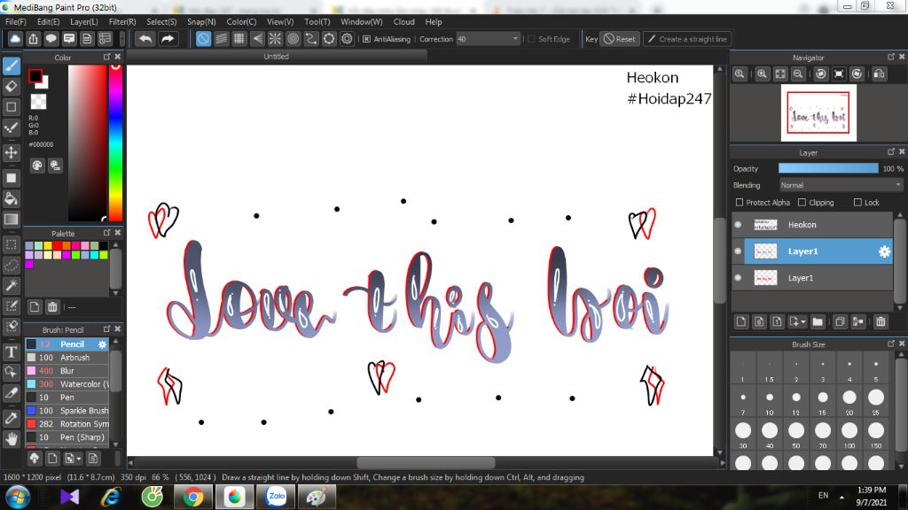This screenshot has width=908, height=510.
Task: Delete layer with trash icon
Action: point(881,321)
